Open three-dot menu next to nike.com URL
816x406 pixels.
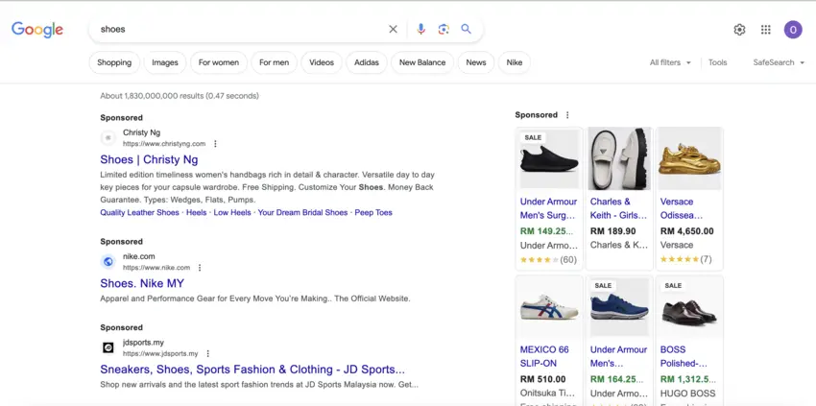coord(200,268)
